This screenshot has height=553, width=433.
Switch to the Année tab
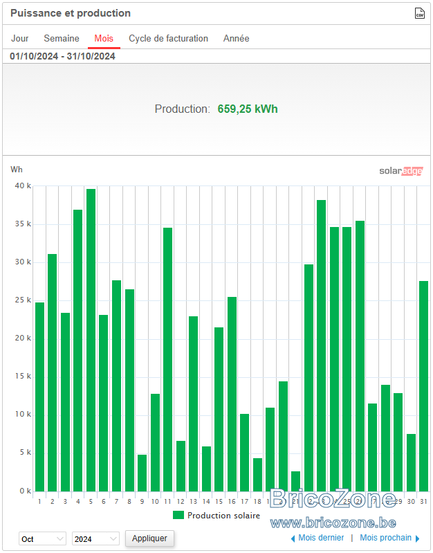[x=237, y=38]
